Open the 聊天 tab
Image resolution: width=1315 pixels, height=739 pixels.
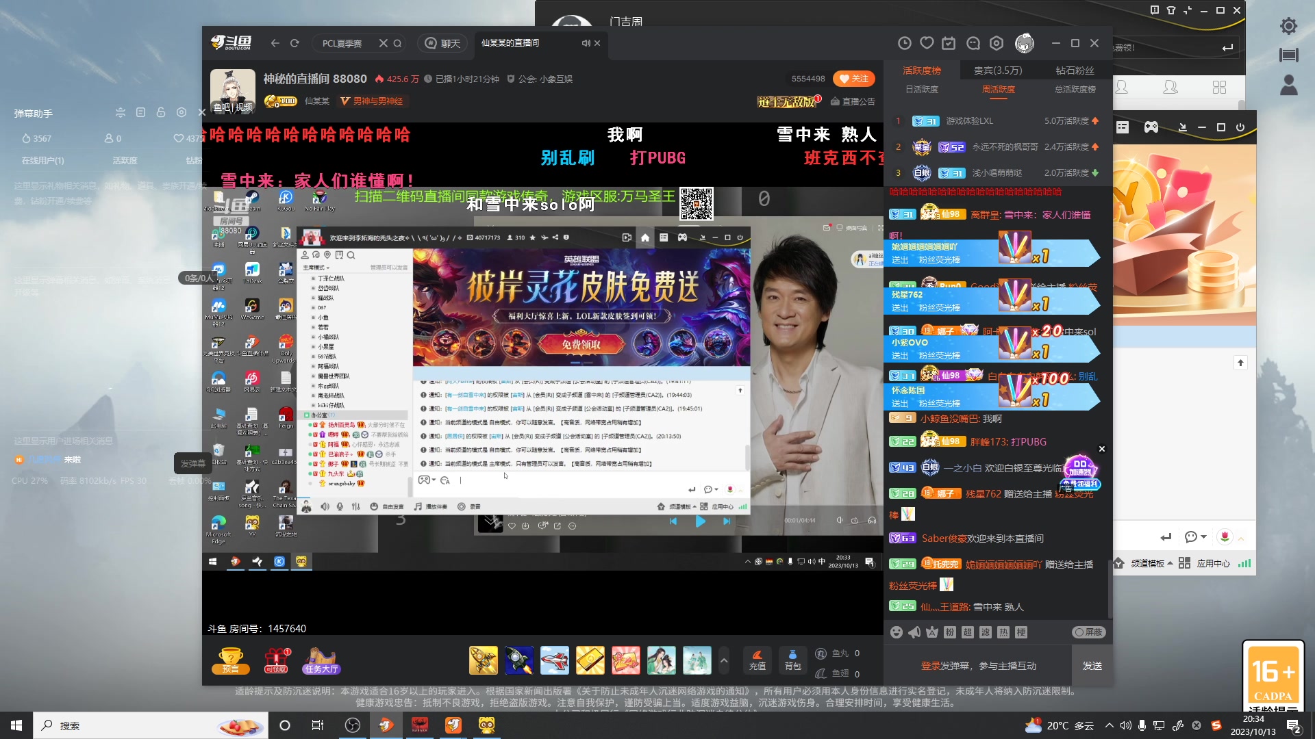[x=442, y=43]
